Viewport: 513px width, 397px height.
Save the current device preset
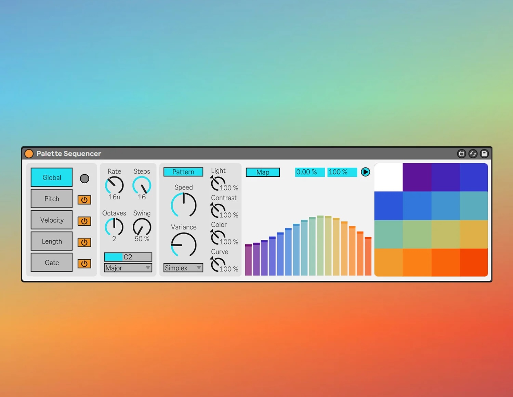[484, 154]
